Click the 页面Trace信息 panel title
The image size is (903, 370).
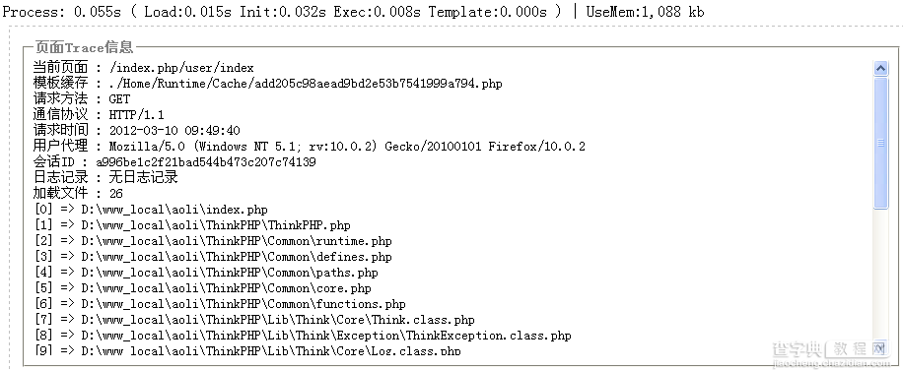coord(83,47)
